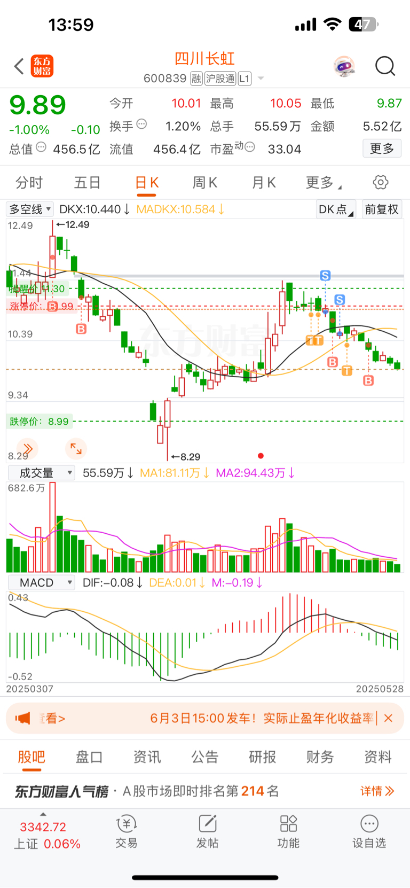The height and width of the screenshot is (888, 410).
Task: Switch to 资料 tab
Action: pyautogui.click(x=378, y=757)
